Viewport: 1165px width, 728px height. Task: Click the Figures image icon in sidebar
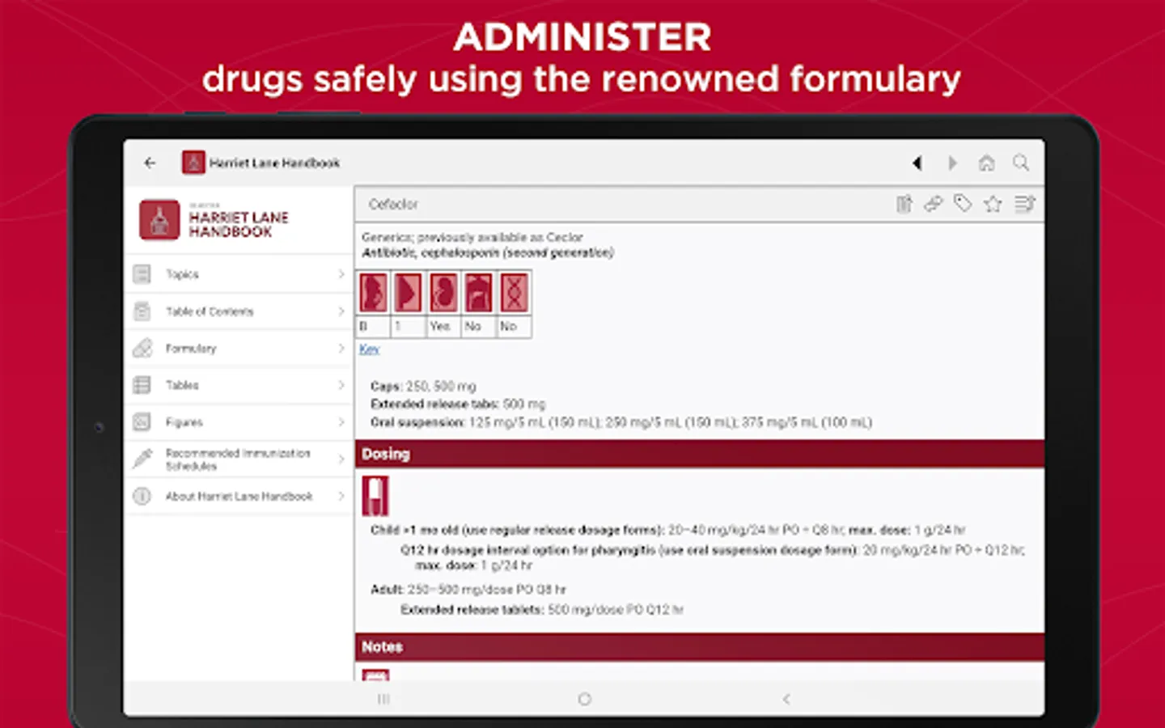click(142, 421)
